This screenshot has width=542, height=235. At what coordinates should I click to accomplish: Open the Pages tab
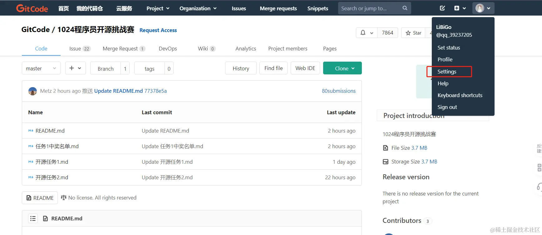point(330,49)
